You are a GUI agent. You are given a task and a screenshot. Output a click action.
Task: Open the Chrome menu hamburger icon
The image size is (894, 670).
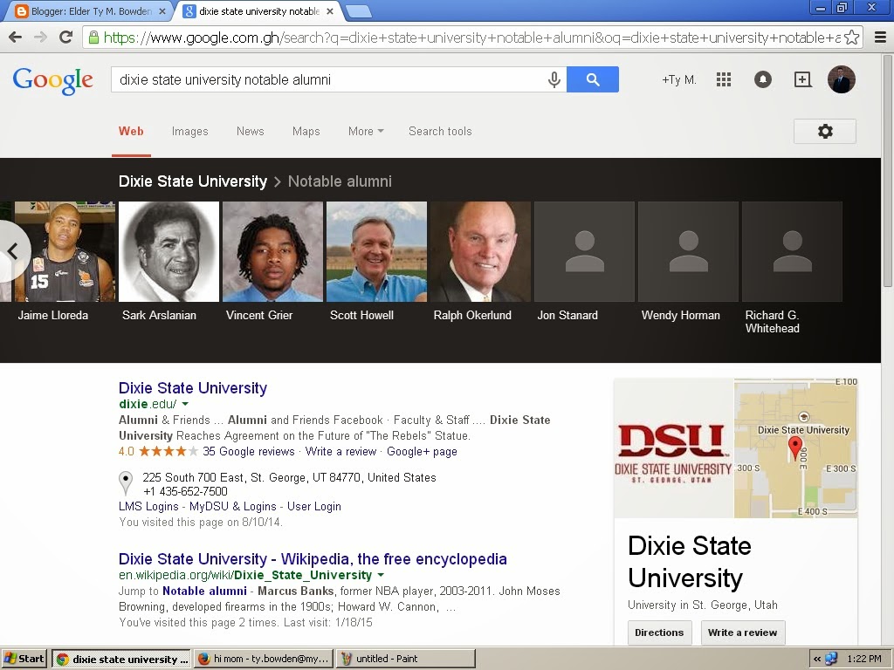click(880, 38)
